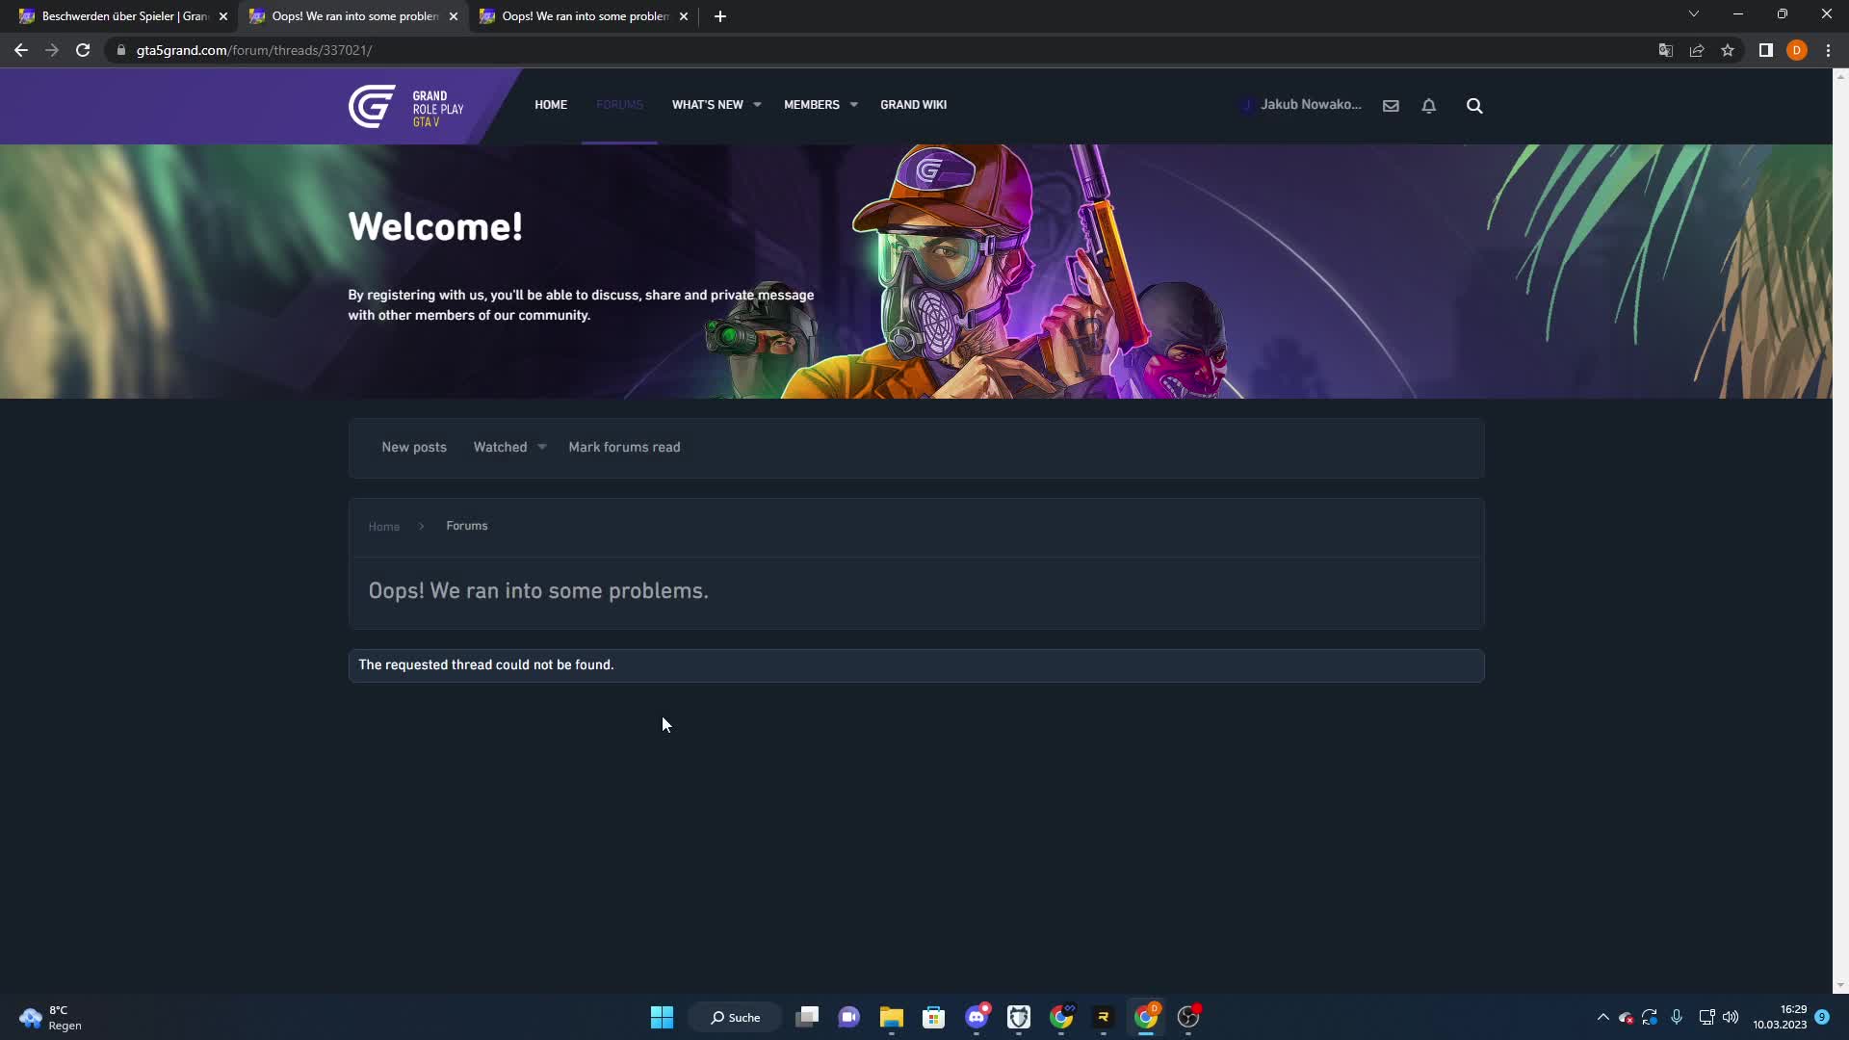Open the inbox envelope icon
1849x1040 pixels.
[x=1391, y=106]
